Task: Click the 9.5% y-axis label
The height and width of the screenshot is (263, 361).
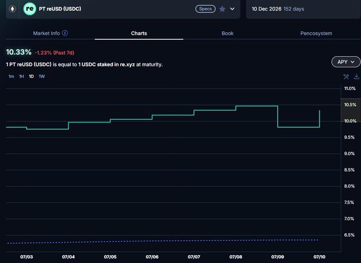Action: (x=349, y=137)
